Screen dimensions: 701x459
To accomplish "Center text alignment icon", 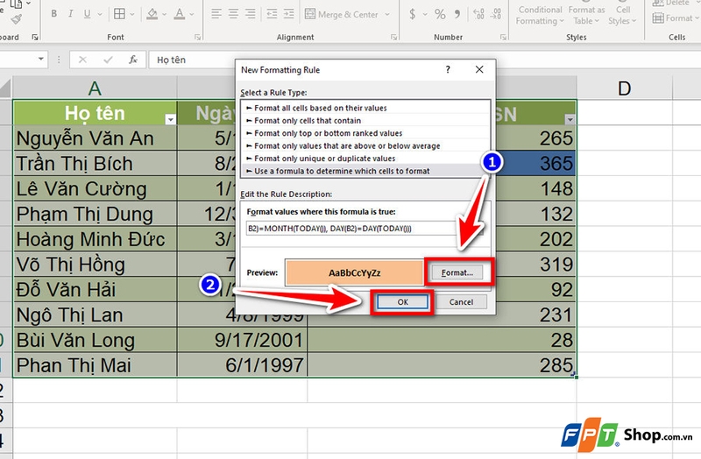I will coord(233,14).
